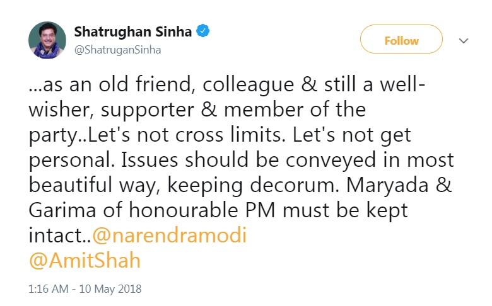Expand the tweet options chevron
This screenshot has width=492, height=306.
tap(464, 41)
